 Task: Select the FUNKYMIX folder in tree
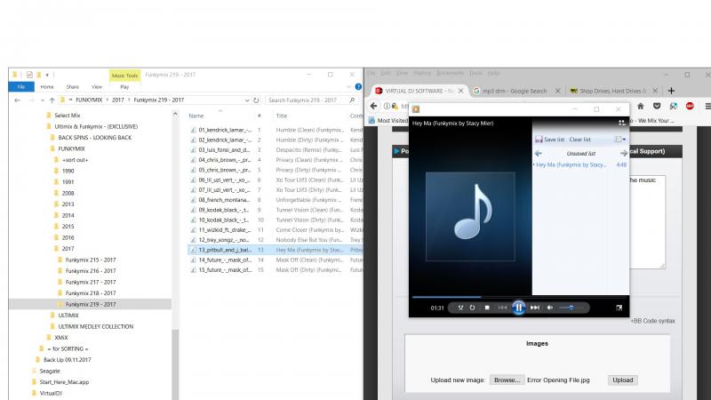71,148
